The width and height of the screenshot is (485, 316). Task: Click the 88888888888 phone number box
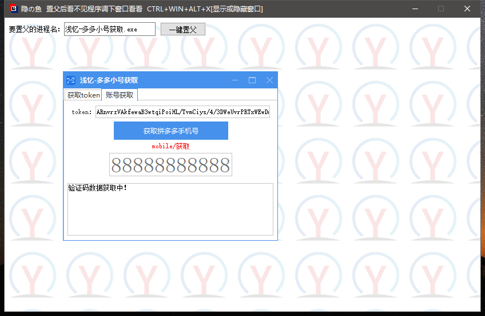170,165
